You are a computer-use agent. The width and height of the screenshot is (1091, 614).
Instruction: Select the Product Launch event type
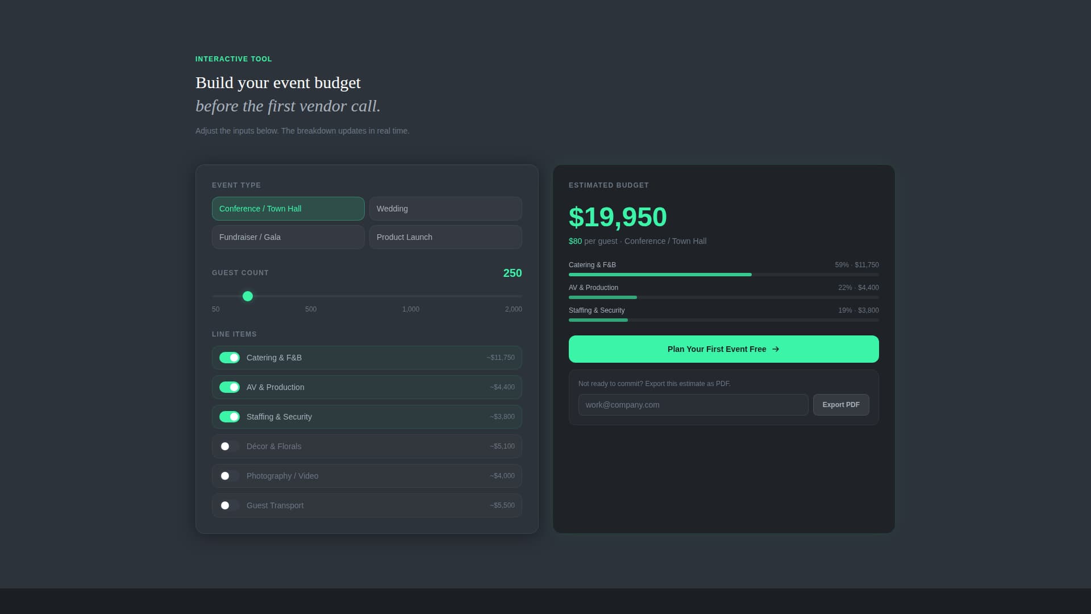[x=445, y=237]
